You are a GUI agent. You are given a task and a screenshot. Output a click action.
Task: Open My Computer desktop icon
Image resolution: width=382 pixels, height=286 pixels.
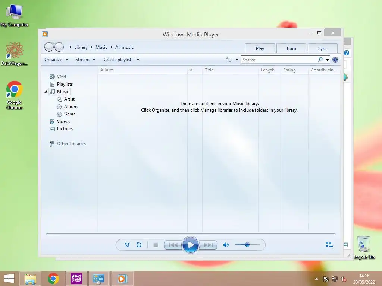click(15, 15)
